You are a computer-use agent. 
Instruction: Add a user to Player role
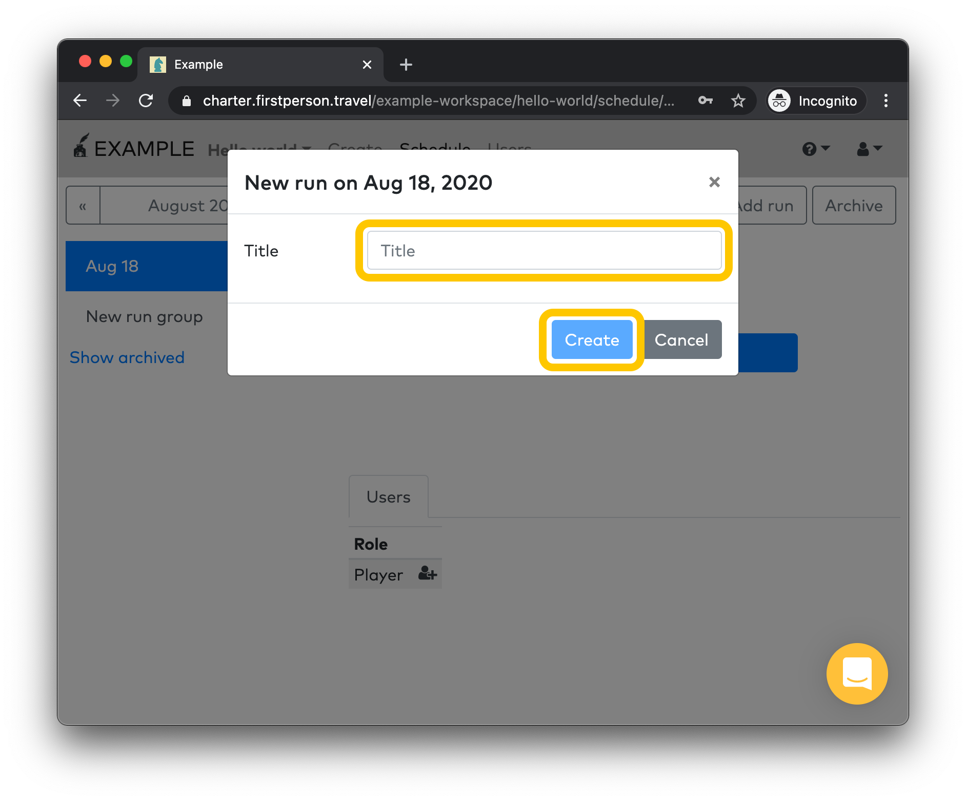click(x=428, y=573)
